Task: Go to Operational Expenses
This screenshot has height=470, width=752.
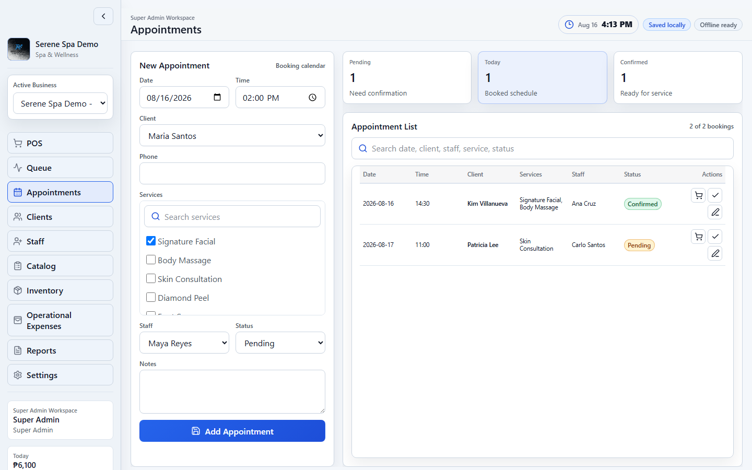Action: coord(60,320)
